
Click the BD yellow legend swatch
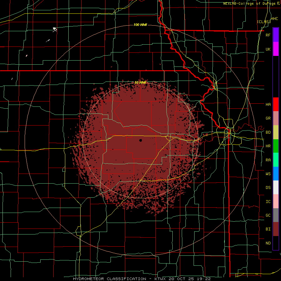pyautogui.click(x=276, y=132)
